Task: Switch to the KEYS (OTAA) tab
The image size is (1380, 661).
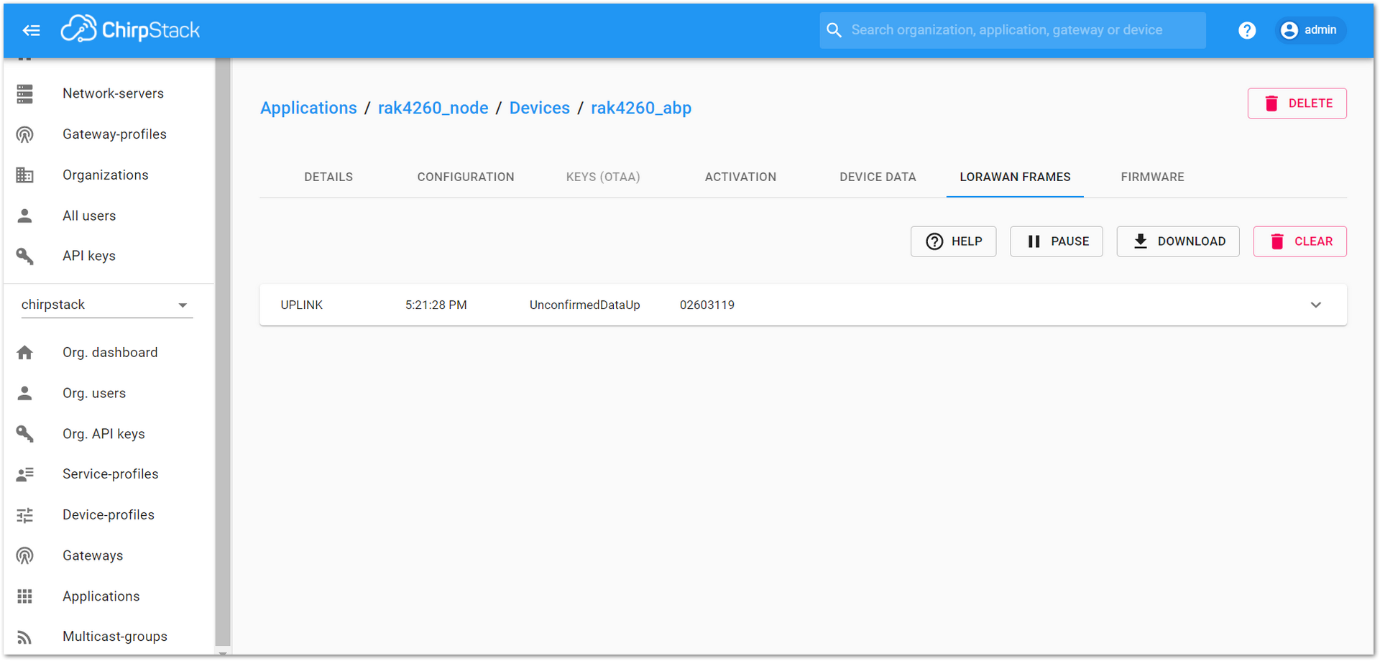Action: tap(603, 177)
